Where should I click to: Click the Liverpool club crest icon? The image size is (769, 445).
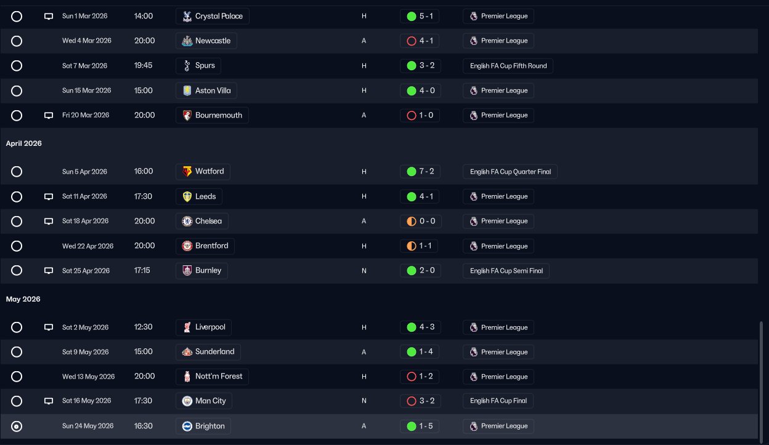(x=187, y=327)
